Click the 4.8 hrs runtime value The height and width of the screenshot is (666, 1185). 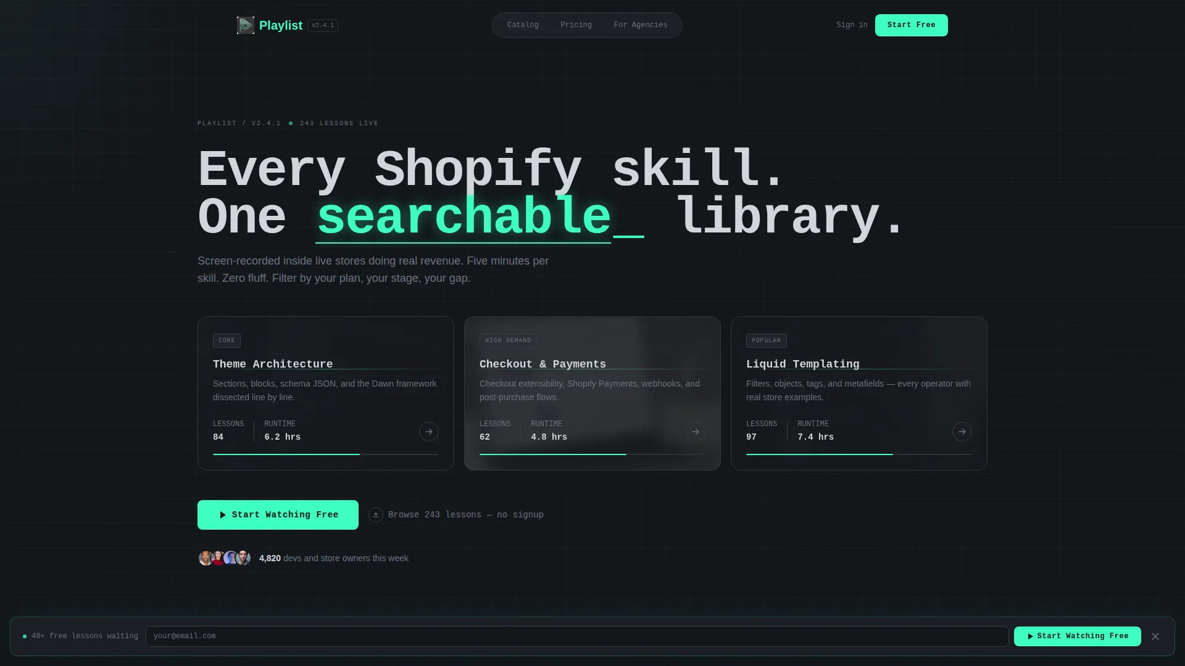[549, 437]
